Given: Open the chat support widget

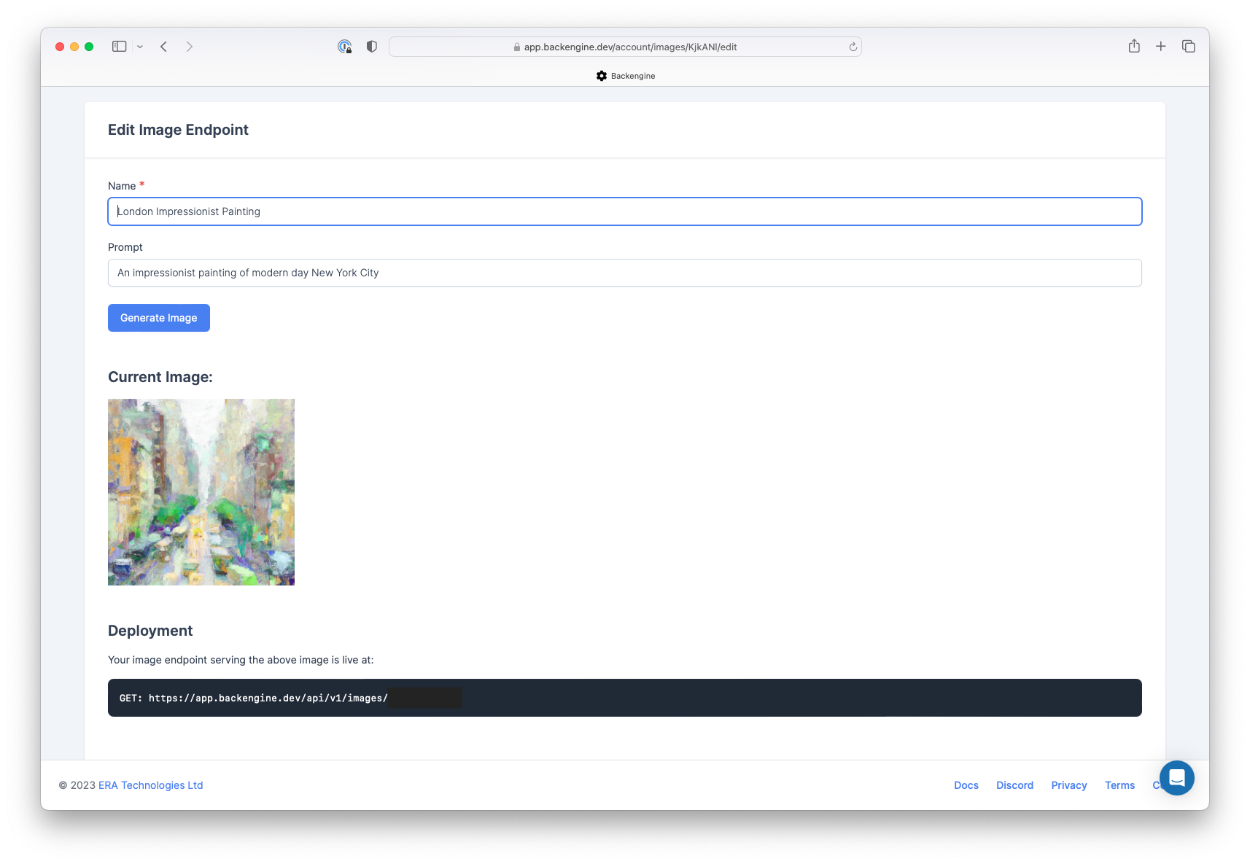Looking at the screenshot, I should [1177, 778].
